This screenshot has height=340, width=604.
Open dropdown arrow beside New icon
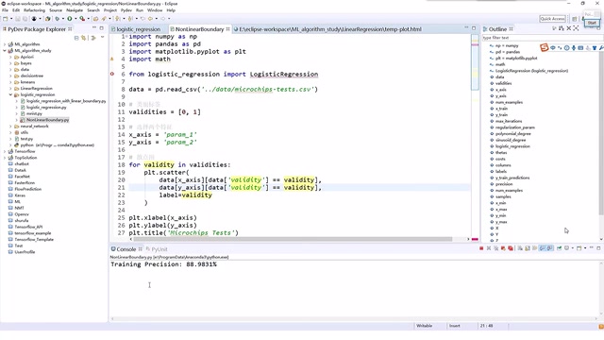click(11, 19)
